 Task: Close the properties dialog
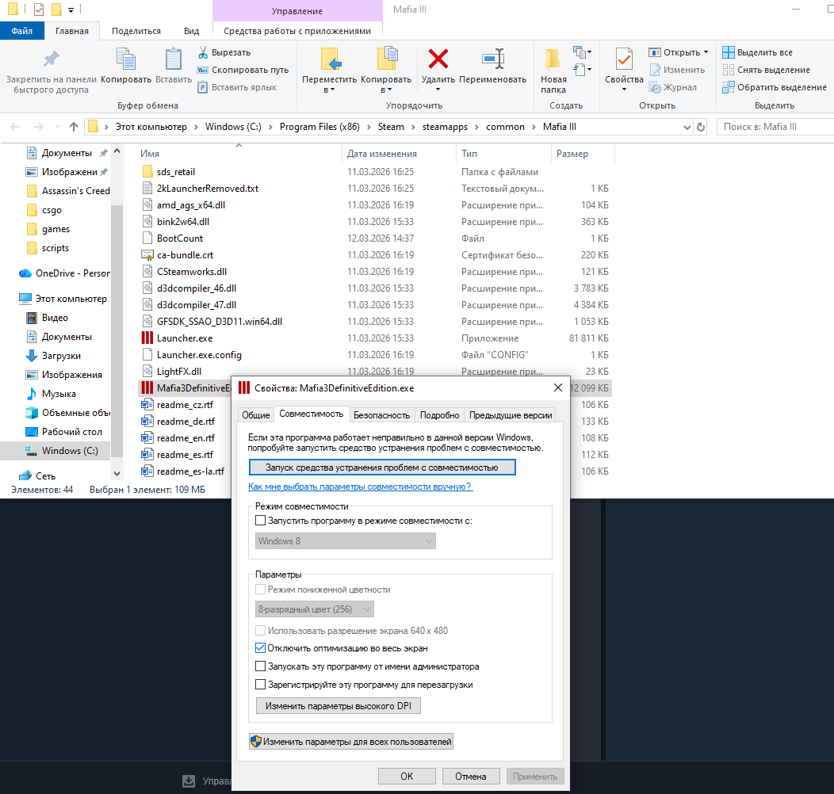pos(557,387)
